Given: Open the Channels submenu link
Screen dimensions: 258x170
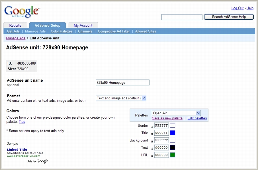Looking at the screenshot, I should click(x=85, y=31).
